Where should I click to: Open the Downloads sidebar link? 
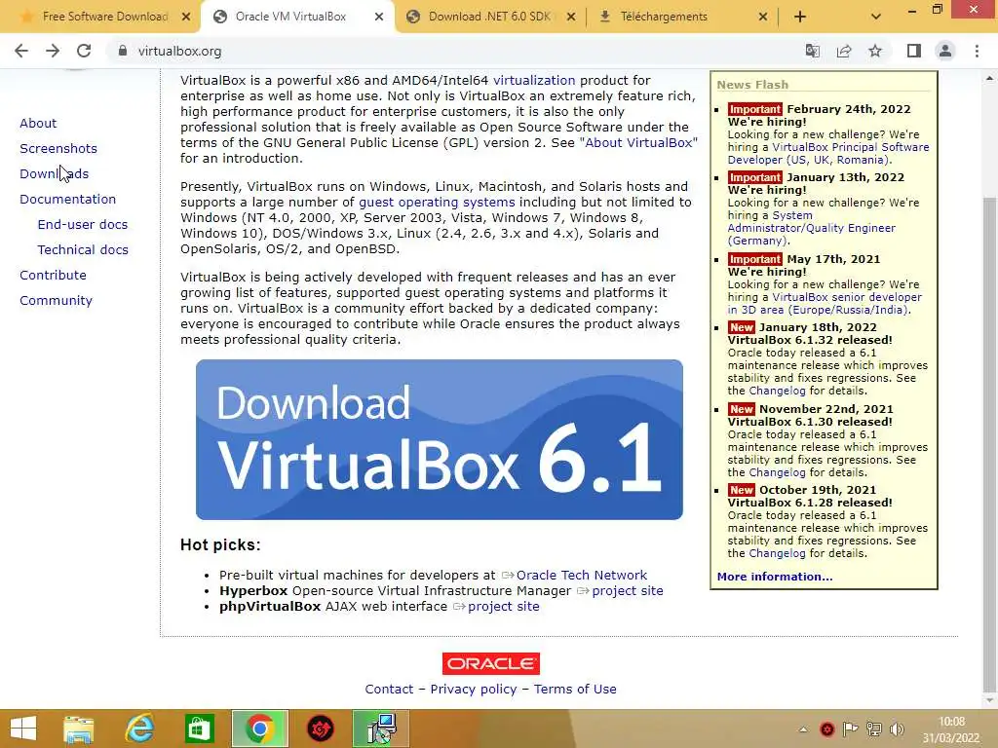pos(55,173)
